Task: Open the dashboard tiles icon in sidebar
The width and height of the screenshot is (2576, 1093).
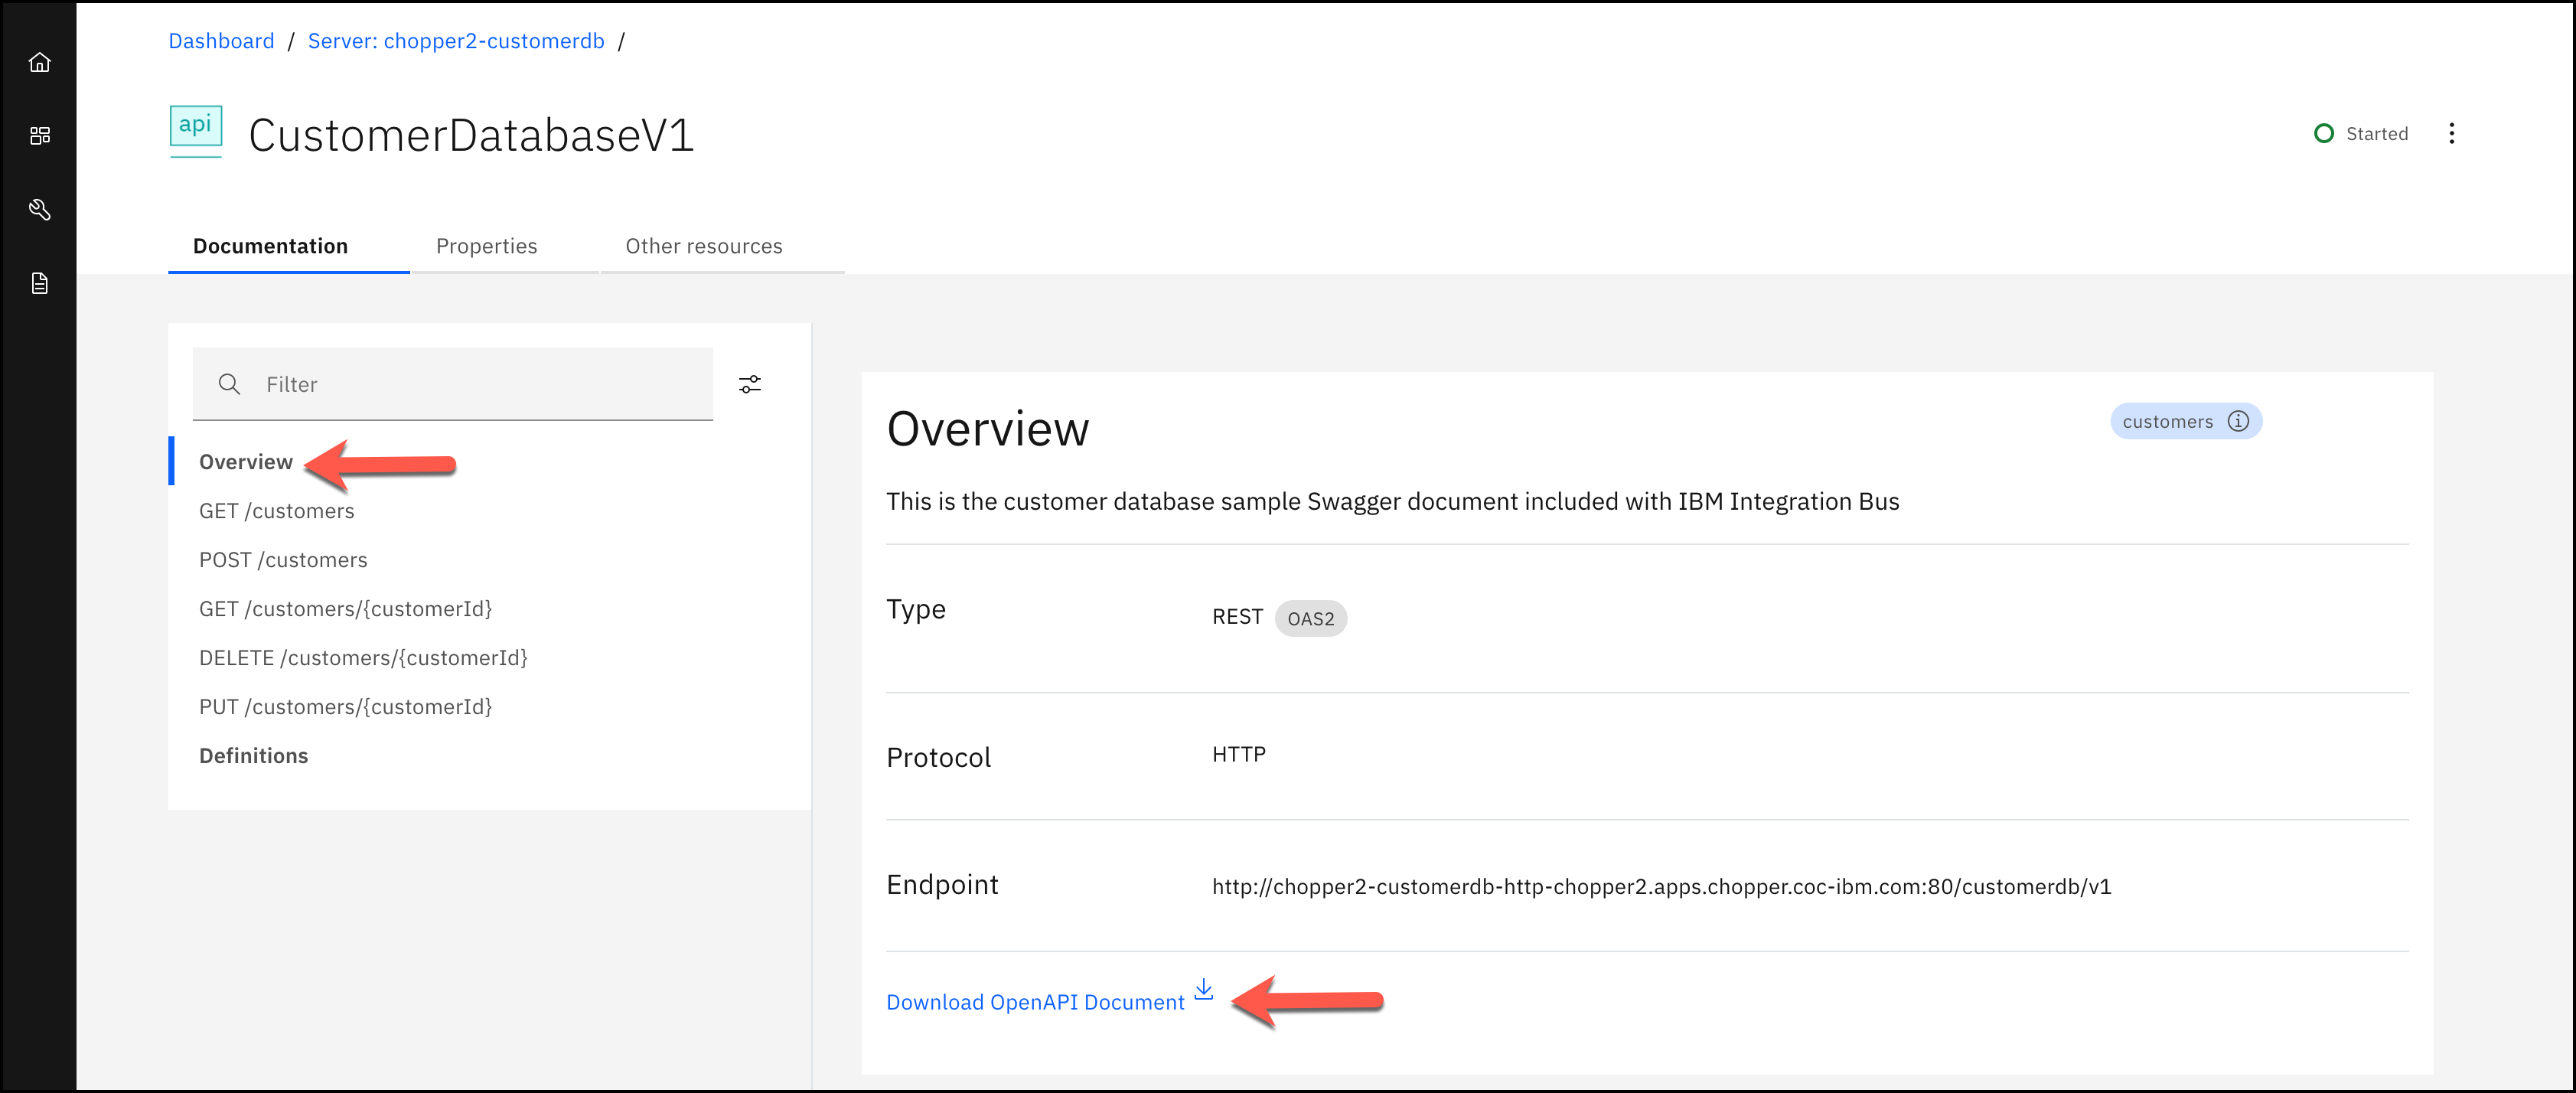Action: [x=39, y=136]
